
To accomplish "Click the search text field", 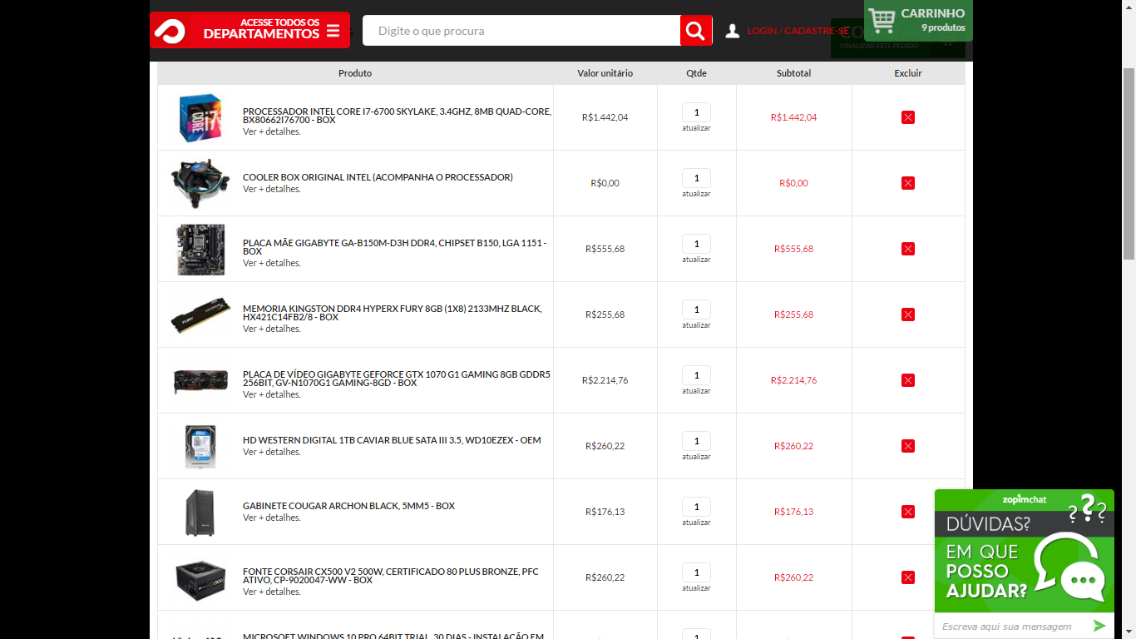I will pos(521,31).
